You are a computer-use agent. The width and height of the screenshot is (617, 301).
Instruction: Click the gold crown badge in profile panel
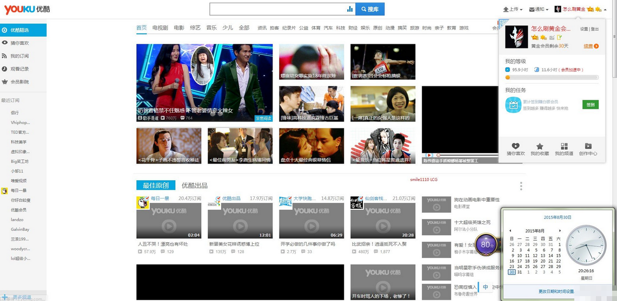click(535, 37)
